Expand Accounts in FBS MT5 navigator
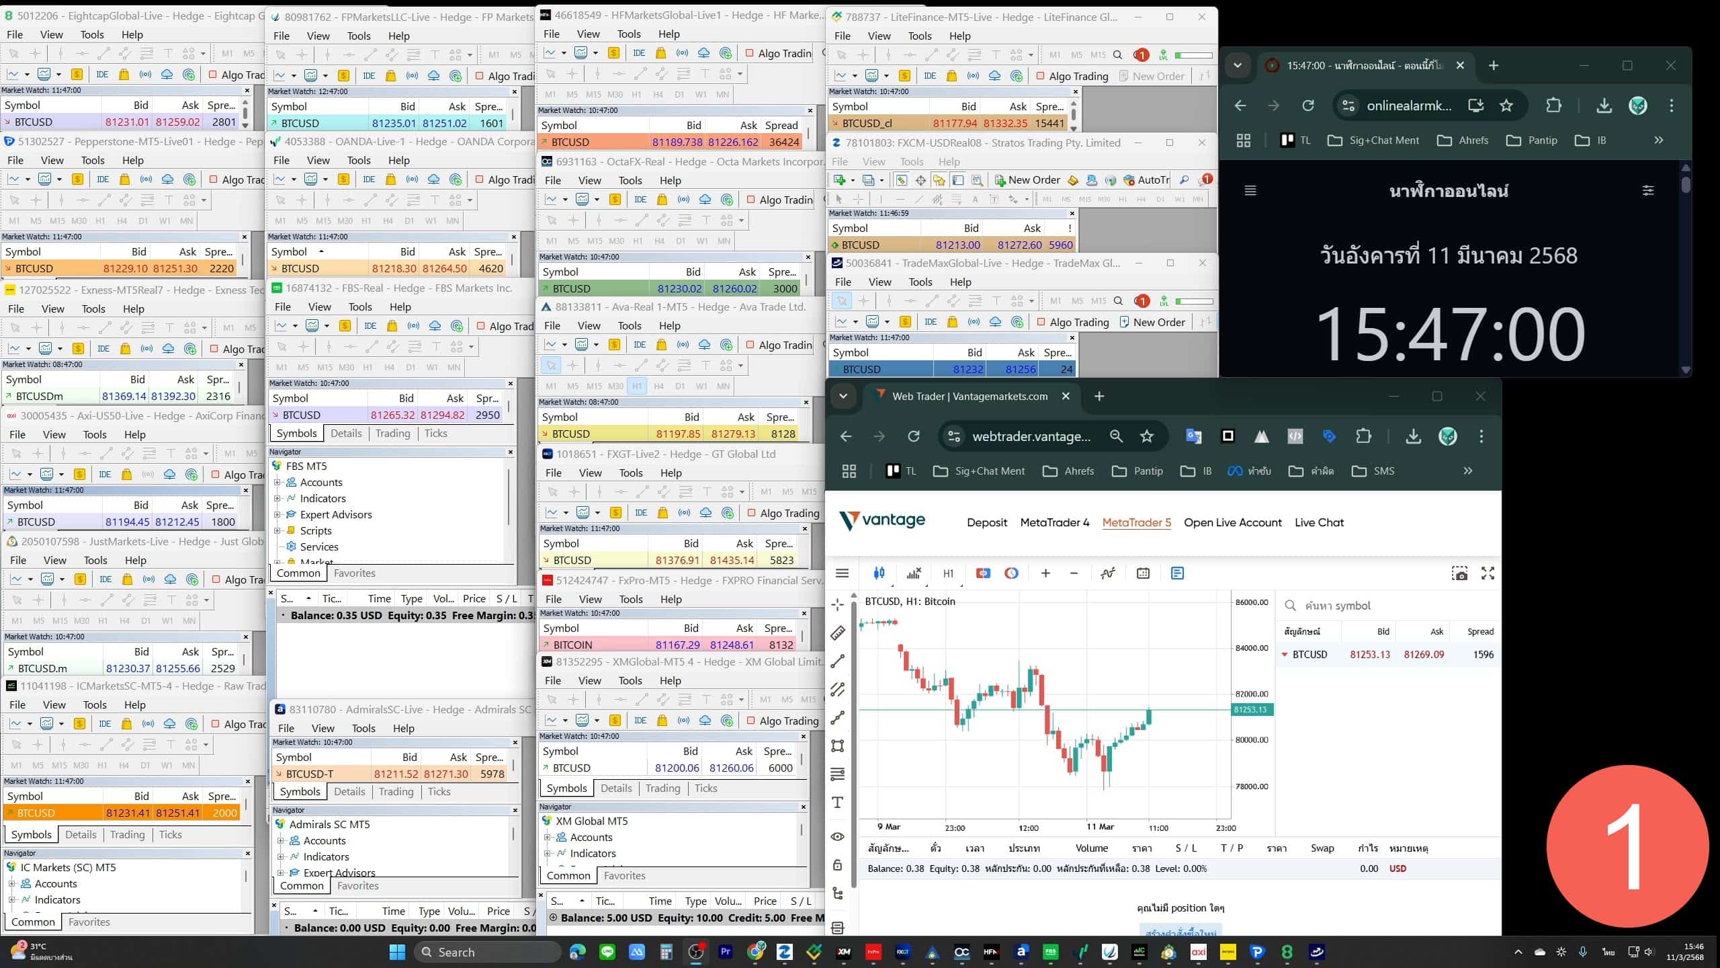Screen dimensions: 1720x968 [277, 482]
